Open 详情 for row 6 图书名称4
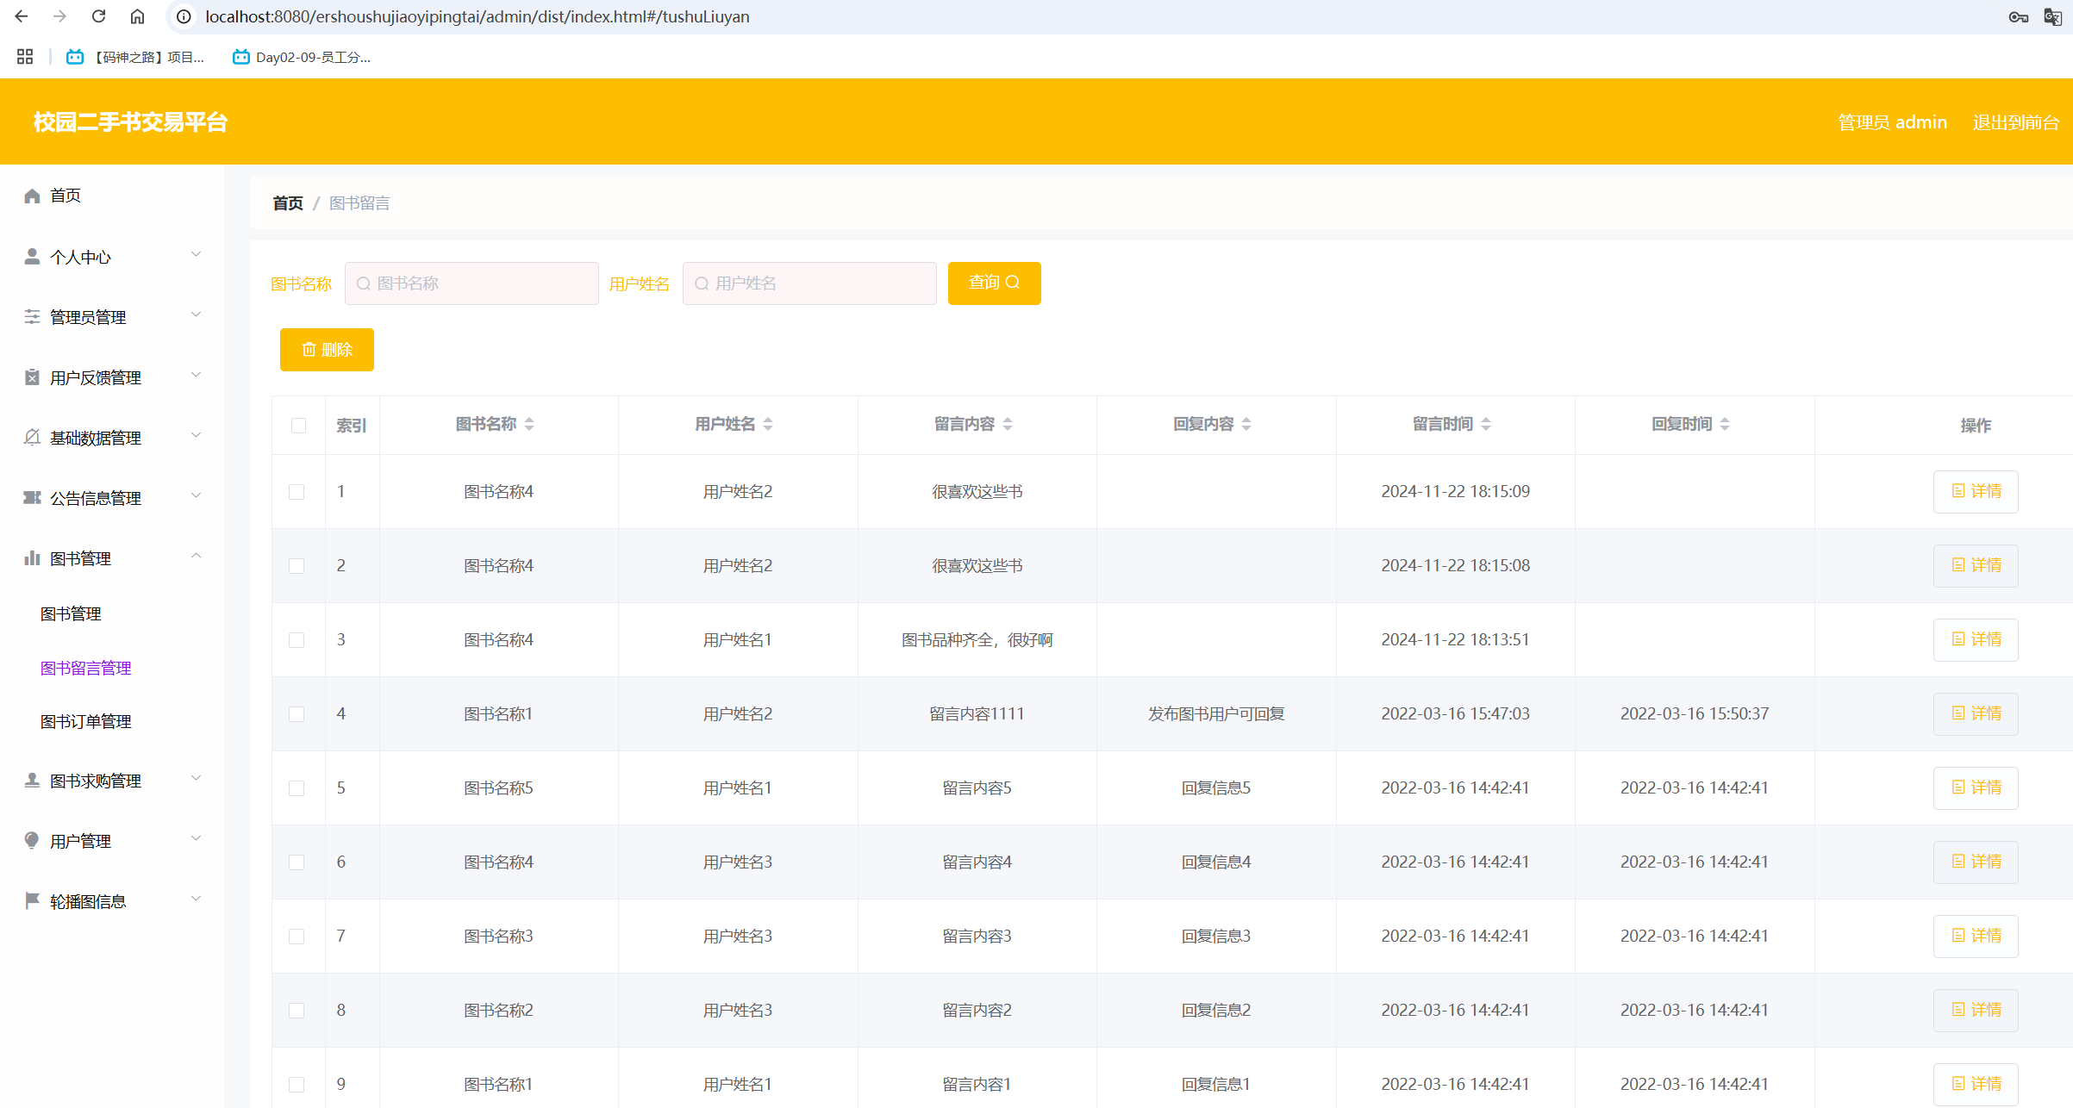The image size is (2073, 1108). click(x=1976, y=862)
